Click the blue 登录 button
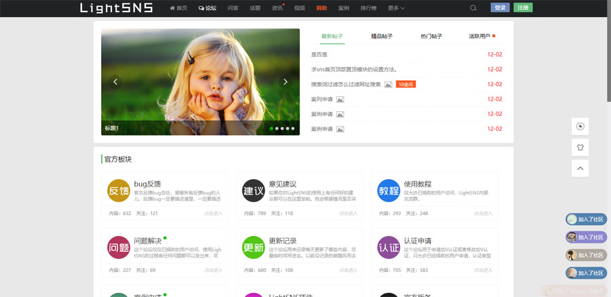 (x=500, y=7)
